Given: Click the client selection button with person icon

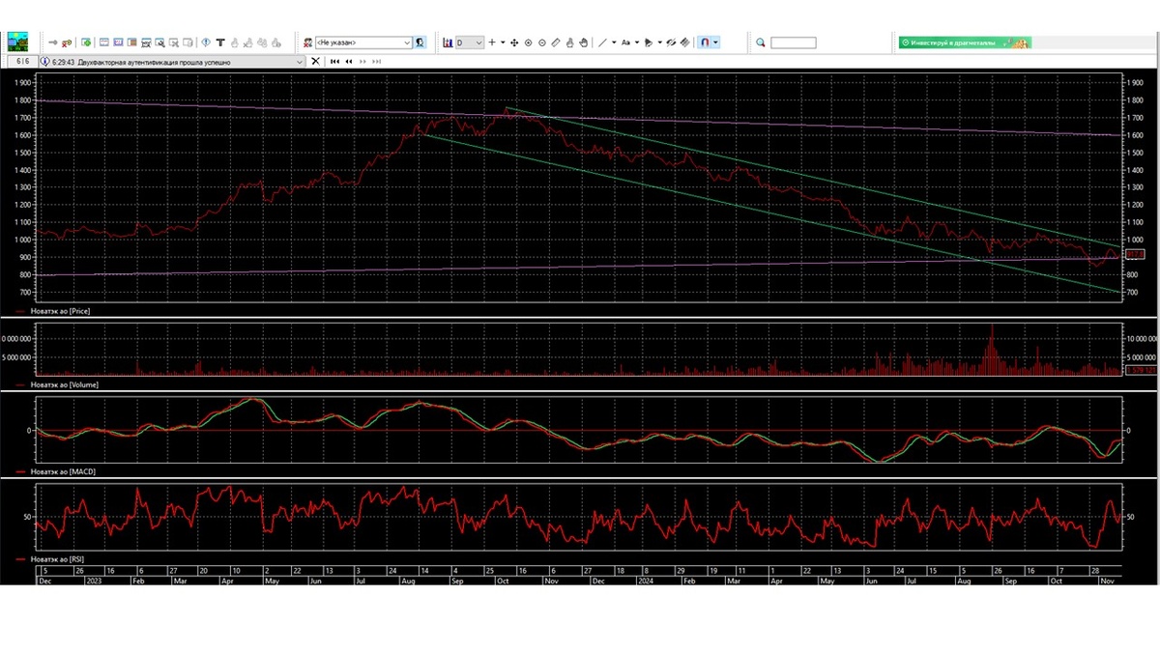Looking at the screenshot, I should tap(420, 43).
